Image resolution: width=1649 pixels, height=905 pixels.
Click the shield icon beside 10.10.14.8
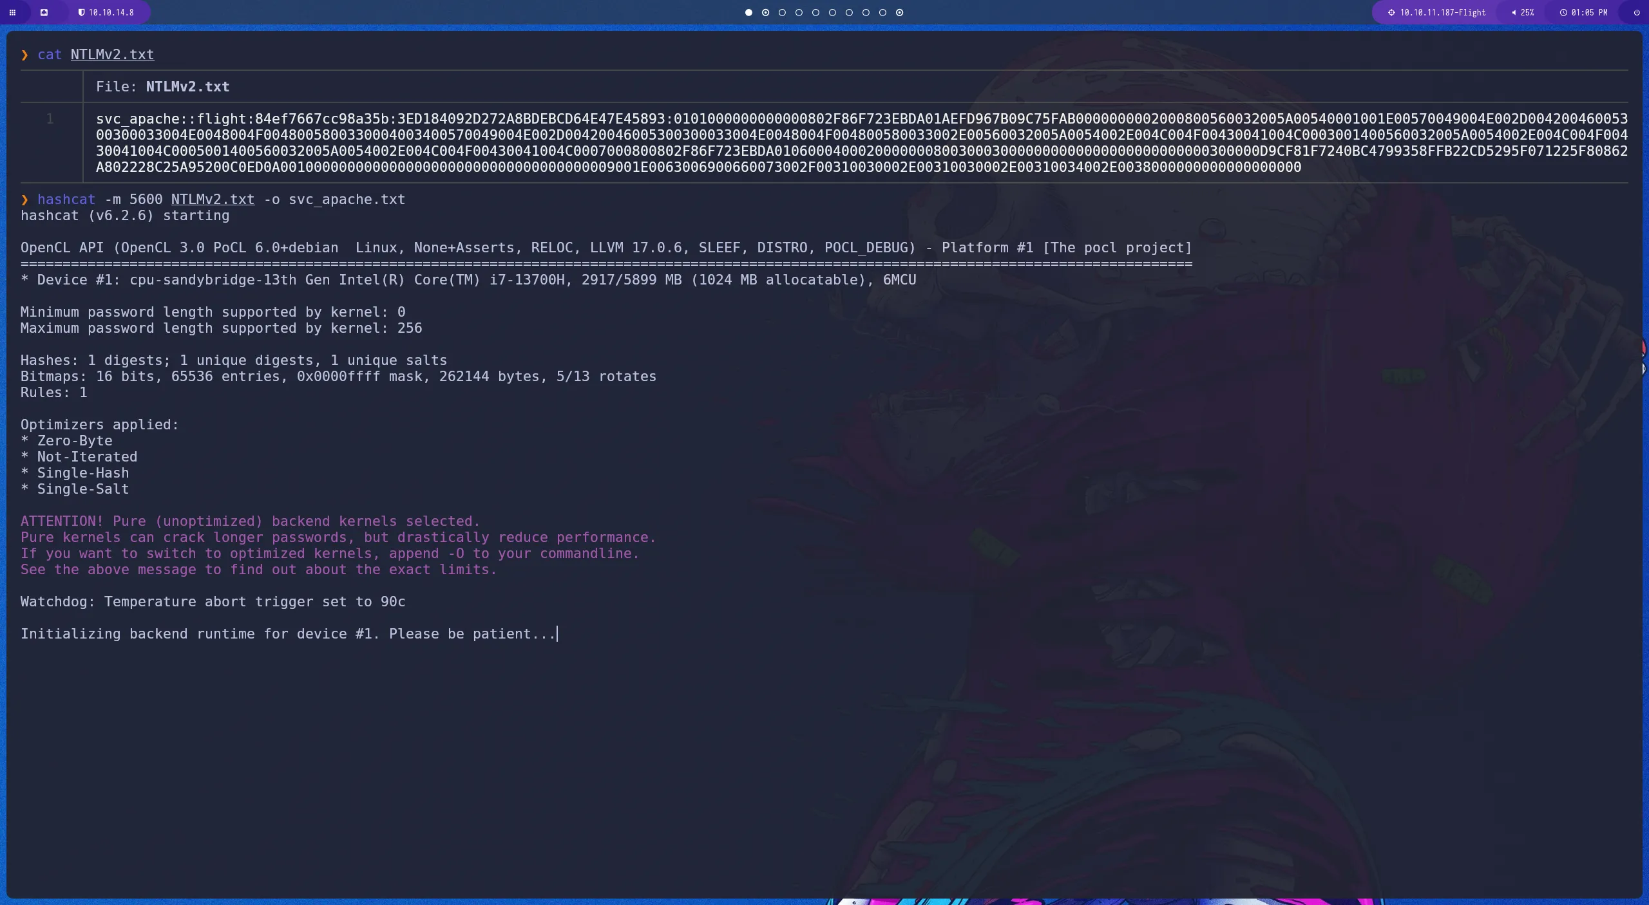pyautogui.click(x=82, y=12)
